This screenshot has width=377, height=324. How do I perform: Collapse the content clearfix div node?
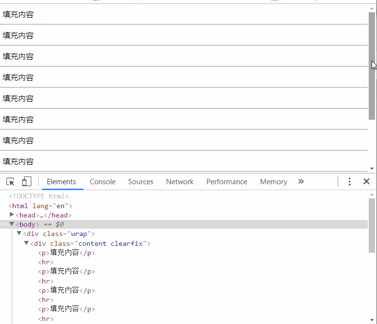coord(26,243)
